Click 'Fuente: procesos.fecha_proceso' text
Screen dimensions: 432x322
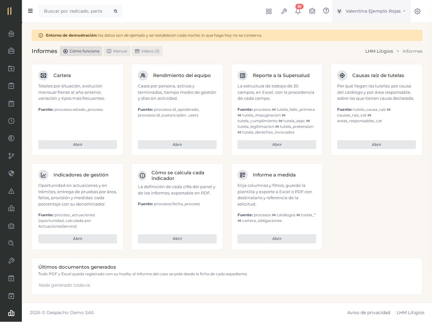[169, 204]
